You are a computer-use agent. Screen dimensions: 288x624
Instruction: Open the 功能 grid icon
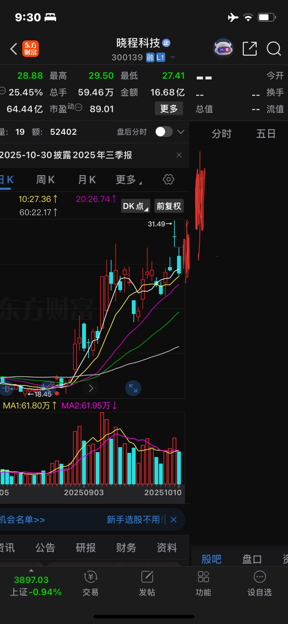point(203,577)
